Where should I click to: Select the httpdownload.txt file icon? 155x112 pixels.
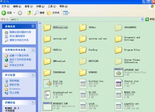47,95
